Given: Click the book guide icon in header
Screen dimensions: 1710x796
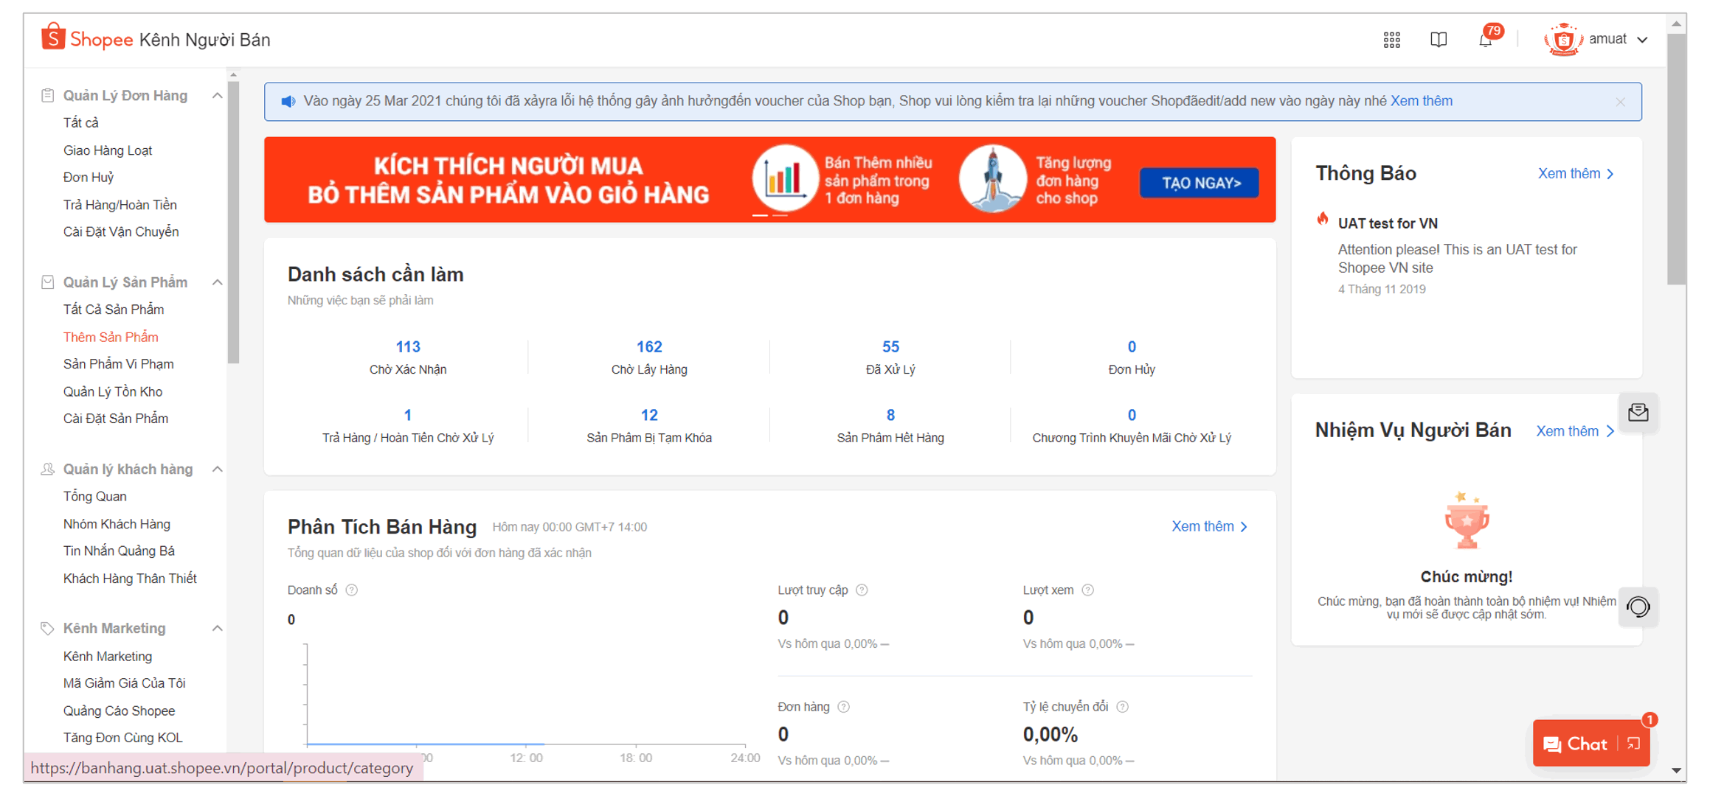Looking at the screenshot, I should click(1438, 40).
